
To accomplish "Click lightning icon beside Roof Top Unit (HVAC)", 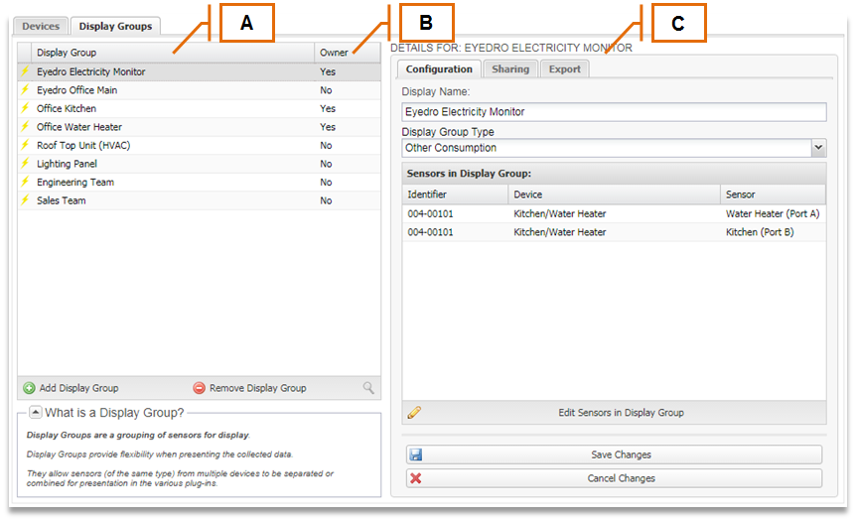I will coord(25,145).
